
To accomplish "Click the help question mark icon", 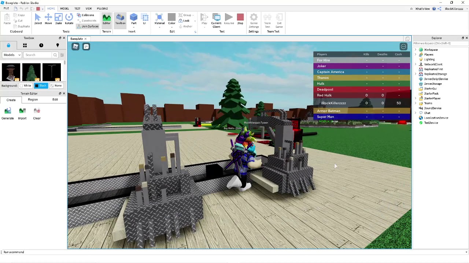I will click(x=434, y=8).
